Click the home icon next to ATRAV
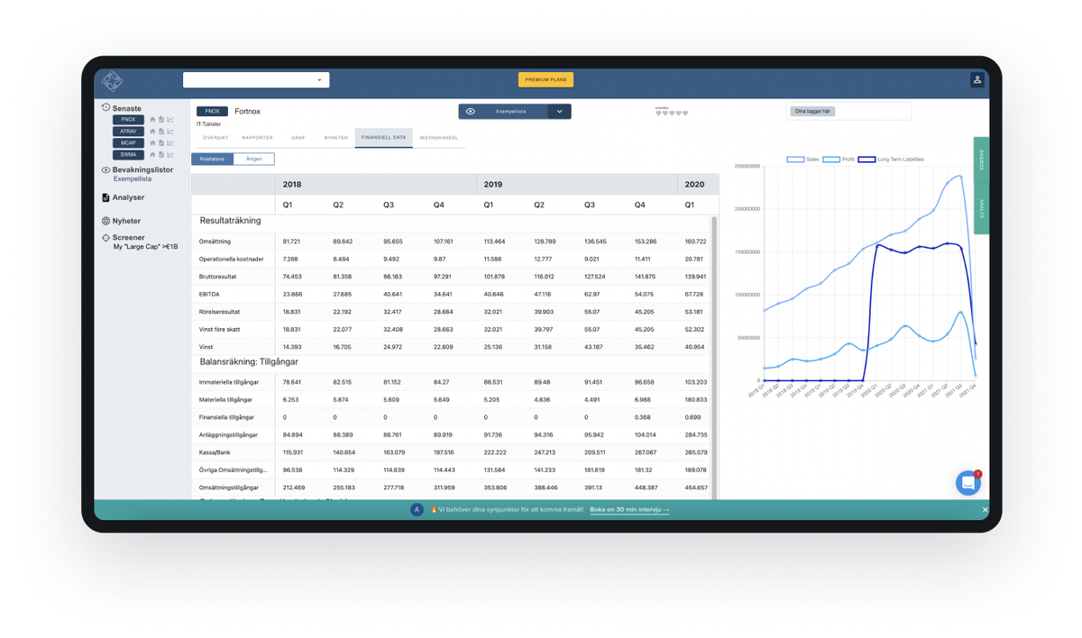The image size is (1082, 638). pyautogui.click(x=151, y=131)
